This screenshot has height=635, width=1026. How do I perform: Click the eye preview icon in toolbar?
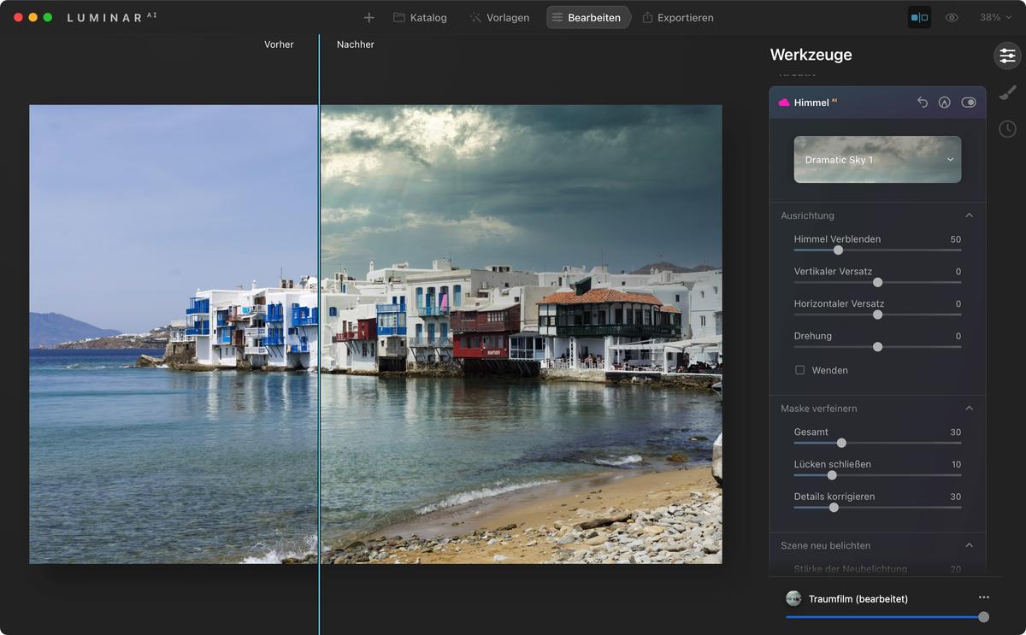coord(952,17)
